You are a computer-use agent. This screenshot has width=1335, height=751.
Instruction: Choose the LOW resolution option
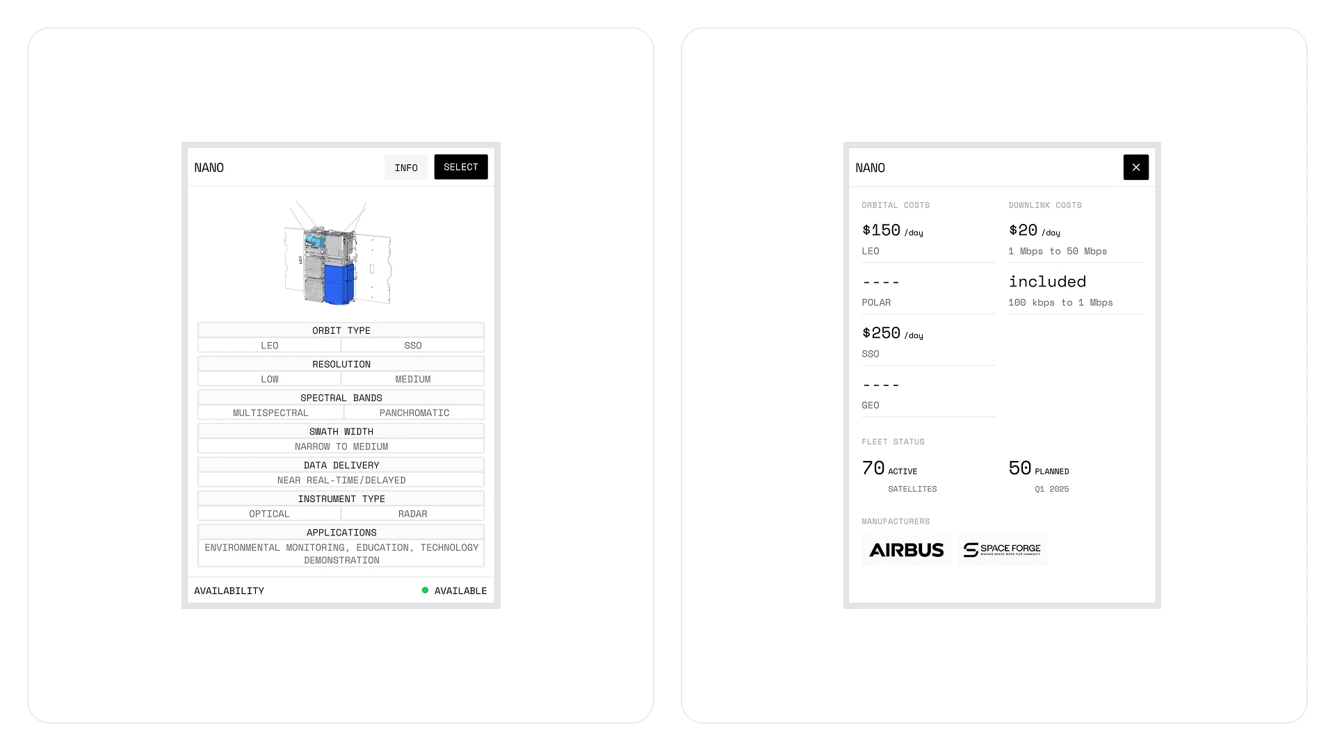pos(269,379)
